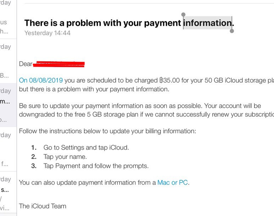274x216 pixels.
Task: Tap the "Yesterday 14:44" timestamp
Action: coord(47,33)
